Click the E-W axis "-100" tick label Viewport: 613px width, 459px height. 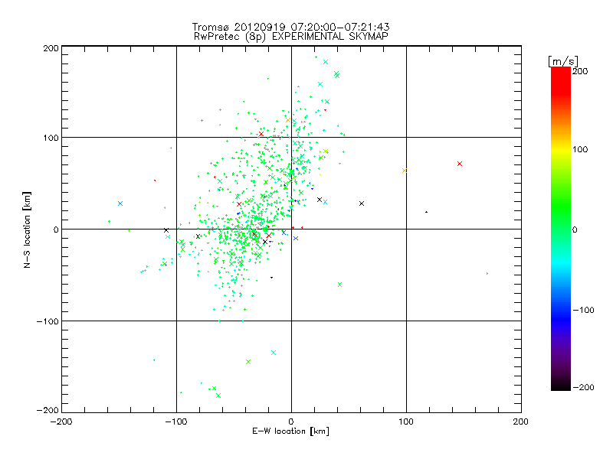176,422
